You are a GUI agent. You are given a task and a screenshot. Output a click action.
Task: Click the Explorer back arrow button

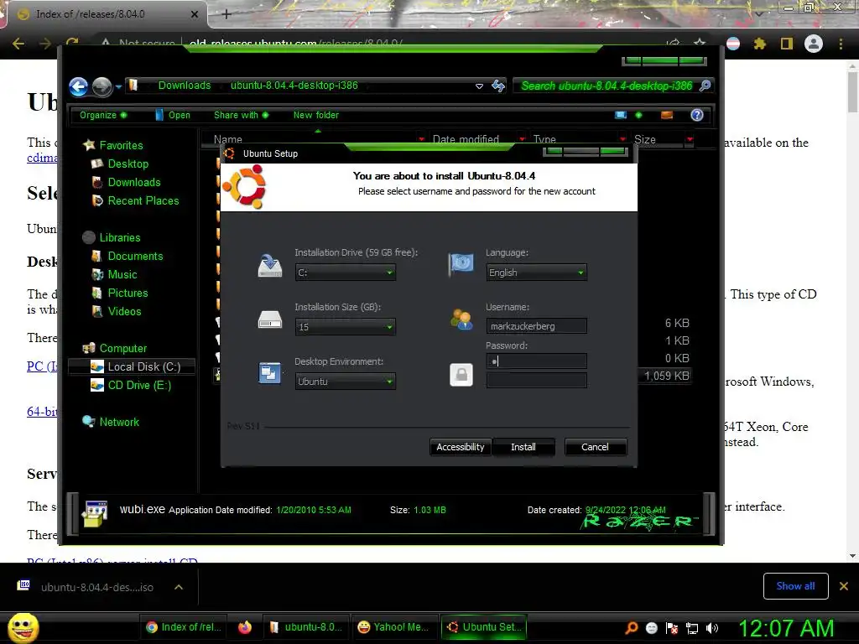(78, 86)
